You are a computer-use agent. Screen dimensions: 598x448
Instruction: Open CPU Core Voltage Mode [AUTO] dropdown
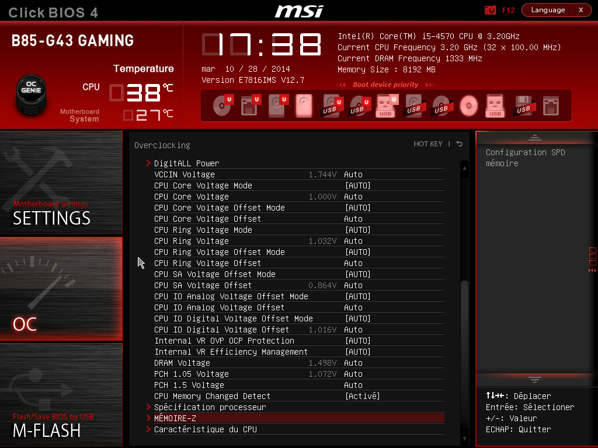358,185
